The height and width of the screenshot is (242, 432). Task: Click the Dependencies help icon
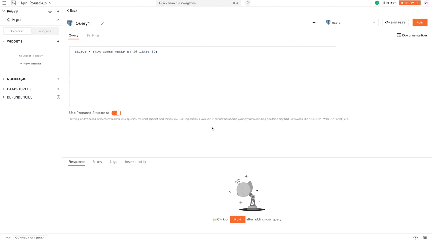point(58,97)
